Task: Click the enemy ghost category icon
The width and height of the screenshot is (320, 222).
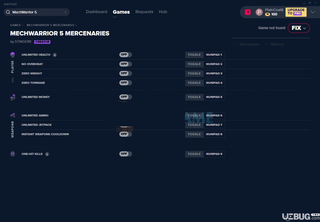Action: coord(13,154)
